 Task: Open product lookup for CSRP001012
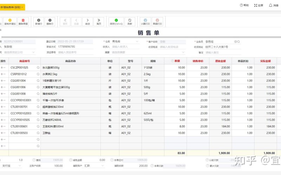tap(38, 74)
